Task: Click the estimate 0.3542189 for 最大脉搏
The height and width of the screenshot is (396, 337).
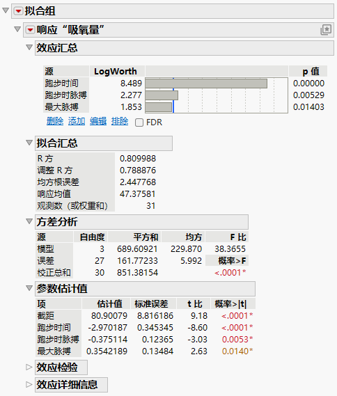Action: coord(107,351)
